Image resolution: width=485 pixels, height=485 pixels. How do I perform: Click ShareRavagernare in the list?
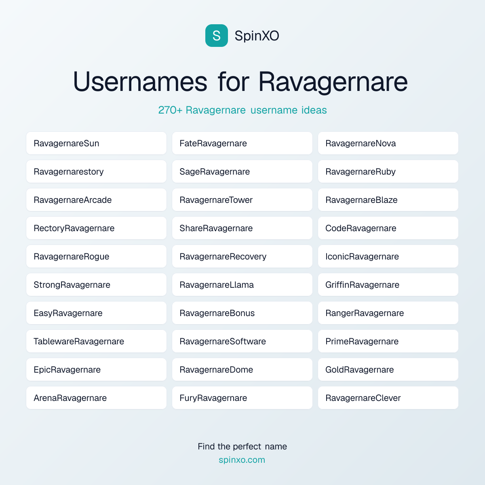tap(242, 228)
